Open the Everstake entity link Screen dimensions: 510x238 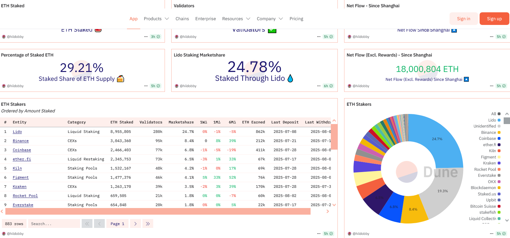[x=23, y=205]
